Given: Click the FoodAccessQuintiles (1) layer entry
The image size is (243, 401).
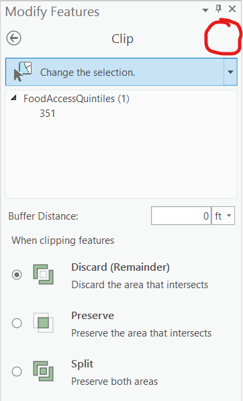Looking at the screenshot, I should pyautogui.click(x=77, y=99).
